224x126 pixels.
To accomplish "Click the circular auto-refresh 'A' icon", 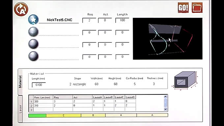I will click(21, 9).
